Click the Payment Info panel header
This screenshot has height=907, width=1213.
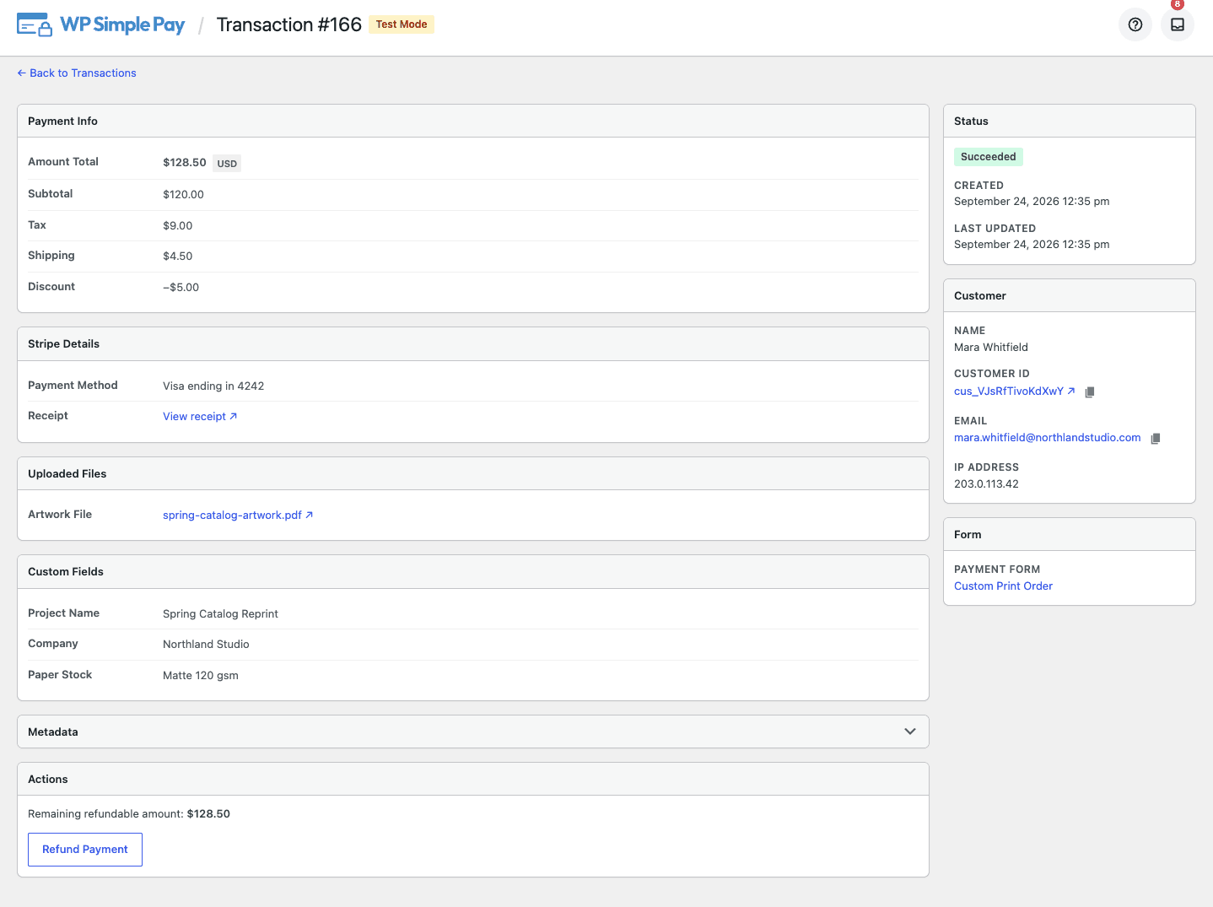tap(473, 121)
